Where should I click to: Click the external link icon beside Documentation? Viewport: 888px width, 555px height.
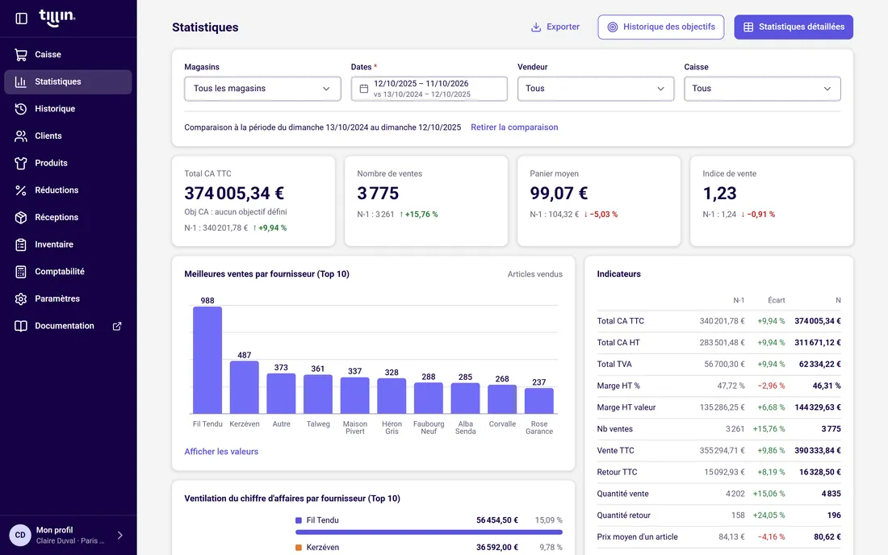point(117,326)
